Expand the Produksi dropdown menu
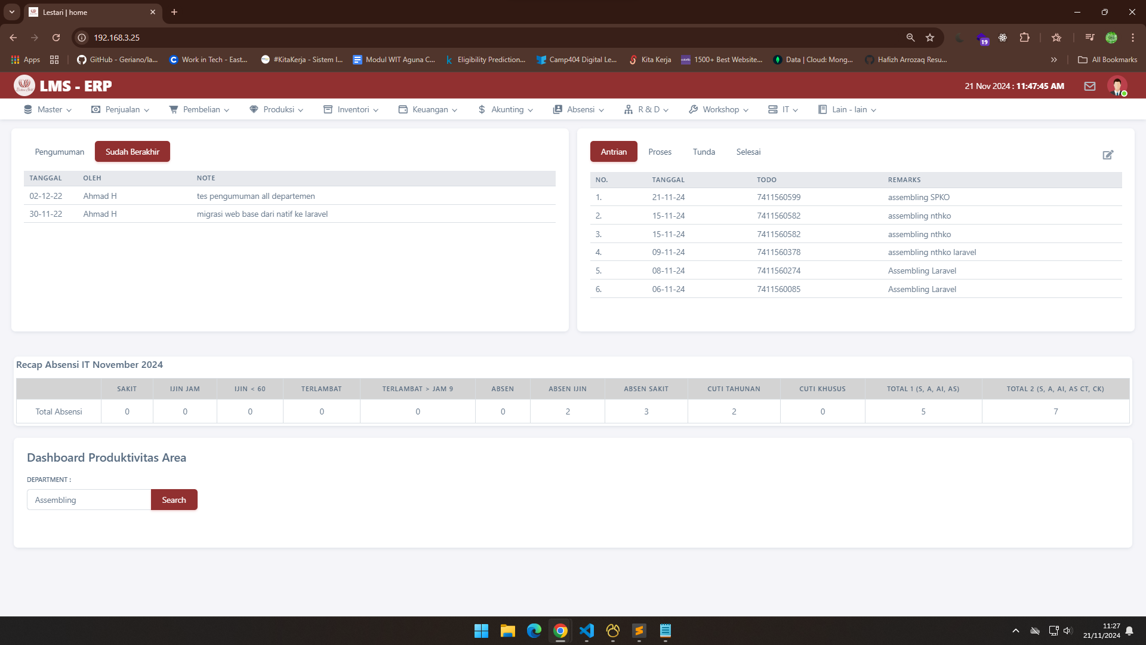Viewport: 1146px width, 645px height. [276, 109]
